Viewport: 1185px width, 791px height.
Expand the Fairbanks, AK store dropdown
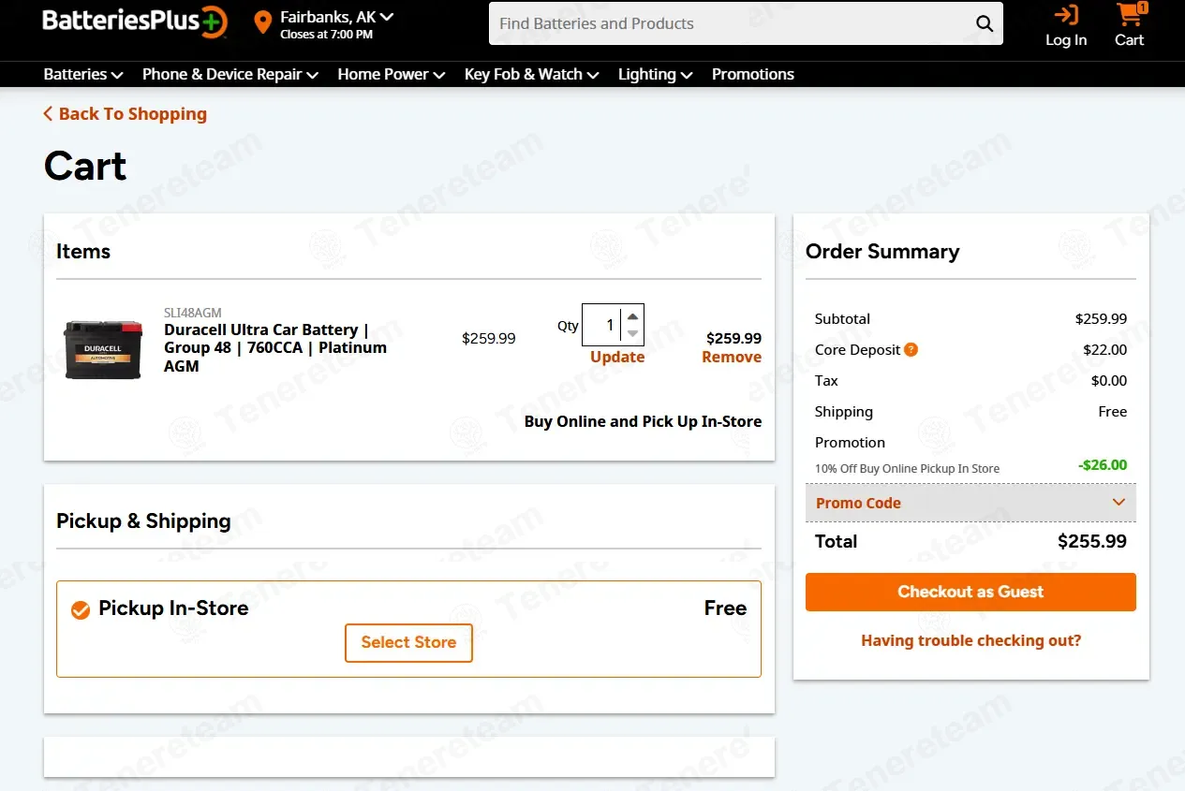(337, 17)
